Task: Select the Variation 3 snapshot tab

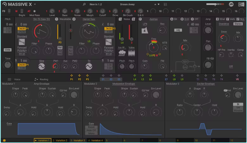Action: [78, 140]
